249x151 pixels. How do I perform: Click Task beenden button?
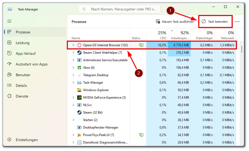point(215,21)
